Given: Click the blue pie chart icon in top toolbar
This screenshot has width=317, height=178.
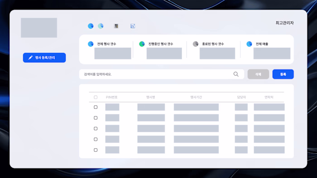Looking at the screenshot, I should 91,26.
